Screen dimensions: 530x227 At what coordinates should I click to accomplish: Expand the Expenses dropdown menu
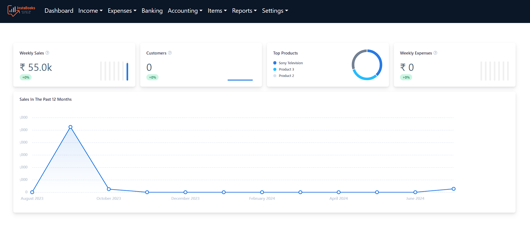pyautogui.click(x=122, y=11)
